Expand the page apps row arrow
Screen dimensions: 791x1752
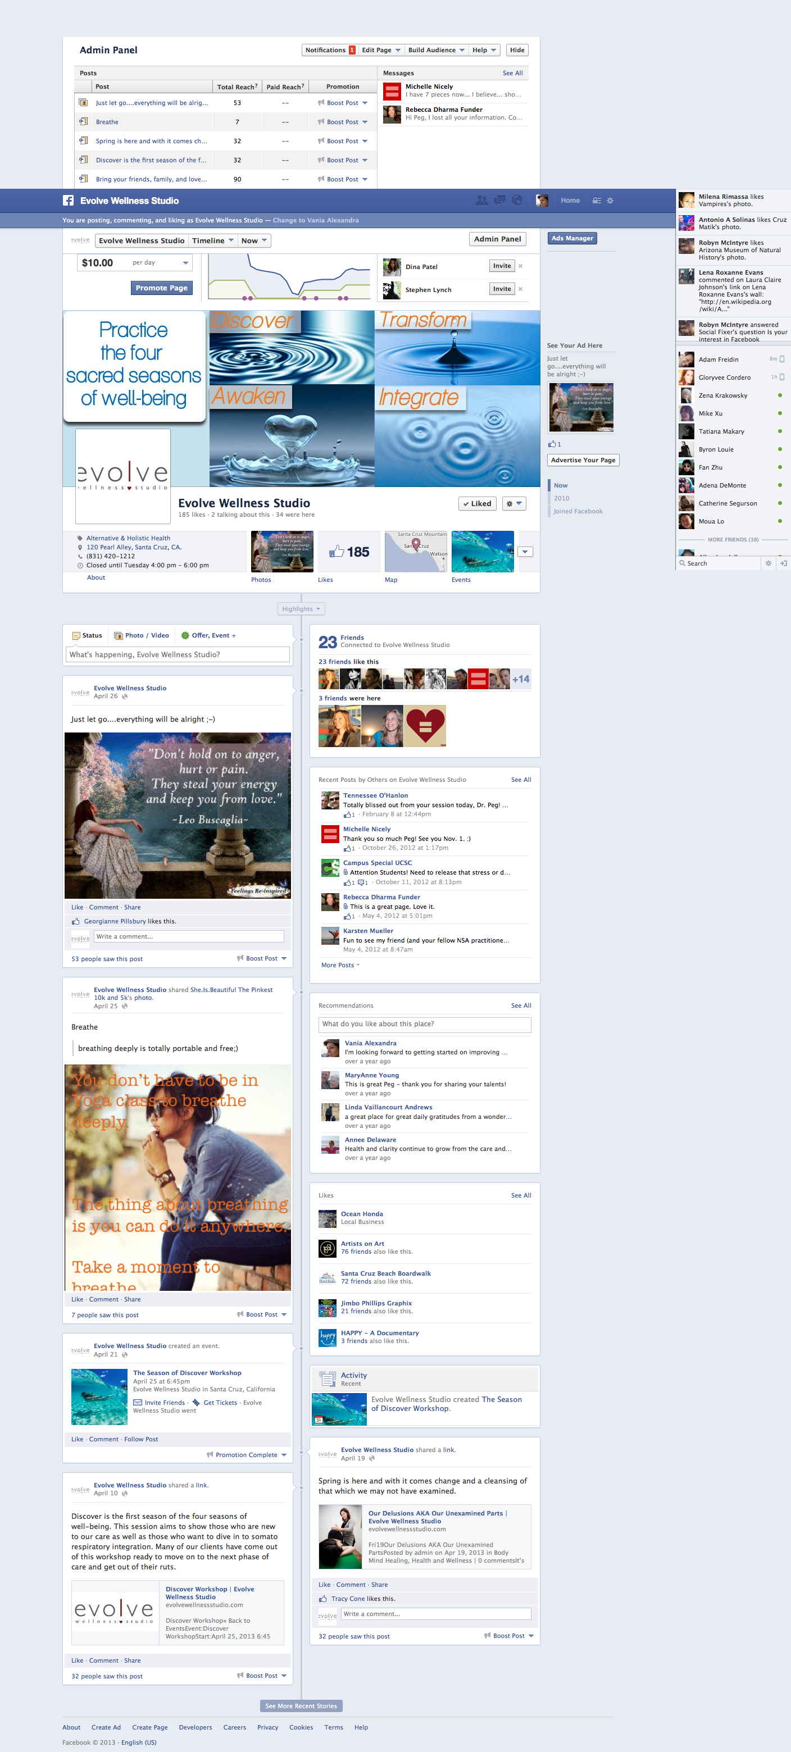525,552
